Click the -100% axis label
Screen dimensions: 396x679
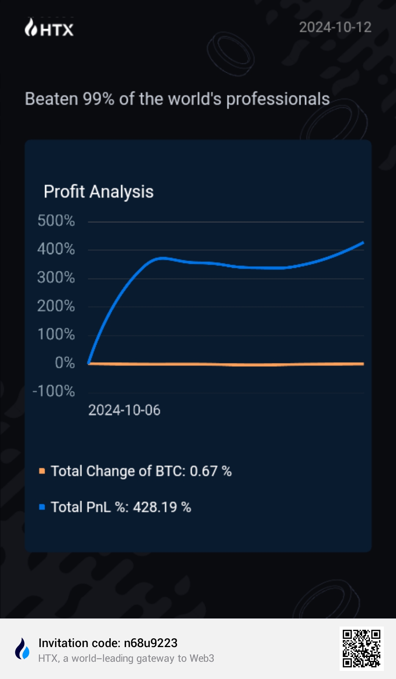(54, 391)
